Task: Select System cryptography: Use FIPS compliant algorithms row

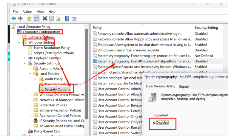Action: coord(158,61)
